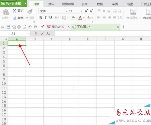Select row 5 header
The image size is (151, 125).
[4, 61]
